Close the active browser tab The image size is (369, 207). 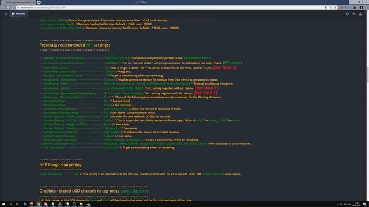coord(33,2)
